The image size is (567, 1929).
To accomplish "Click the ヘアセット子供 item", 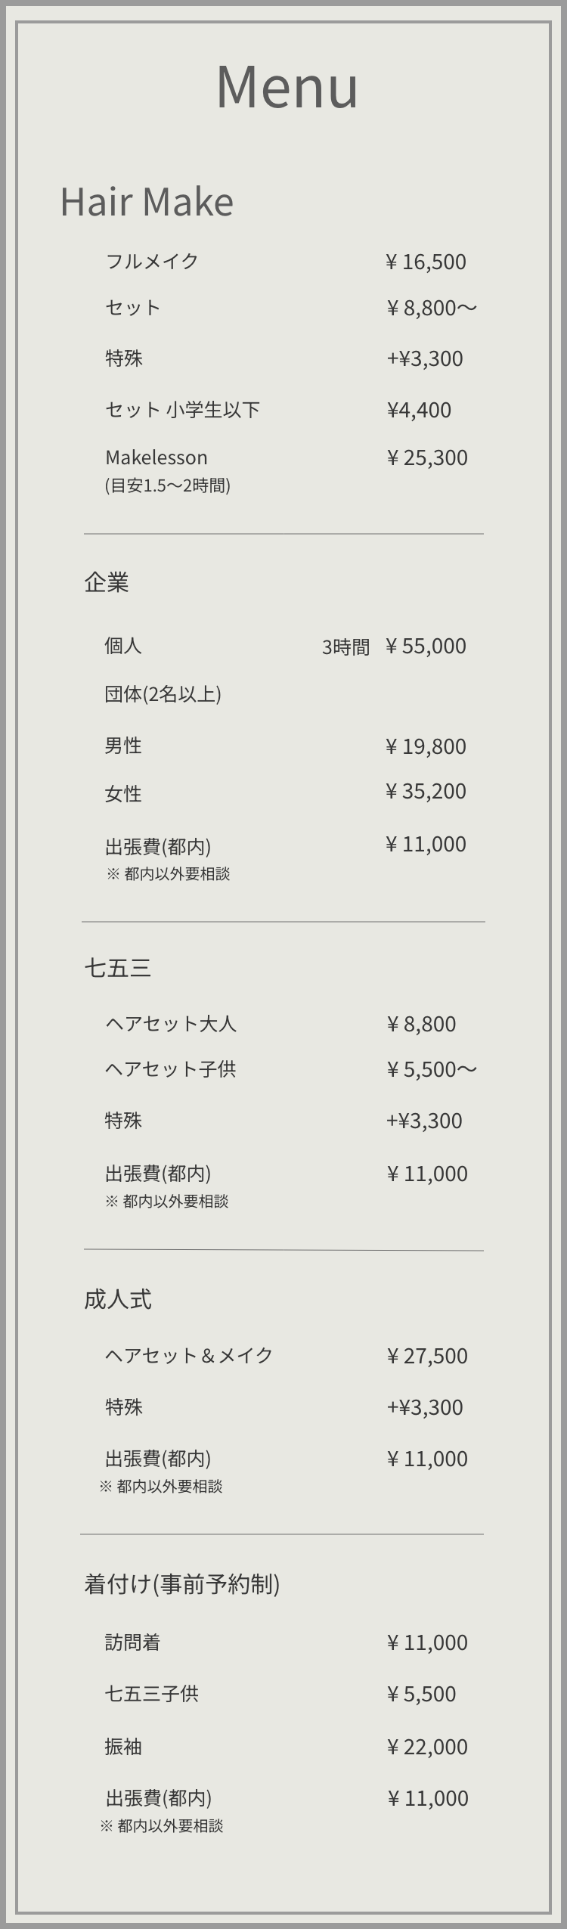I will pyautogui.click(x=171, y=1069).
